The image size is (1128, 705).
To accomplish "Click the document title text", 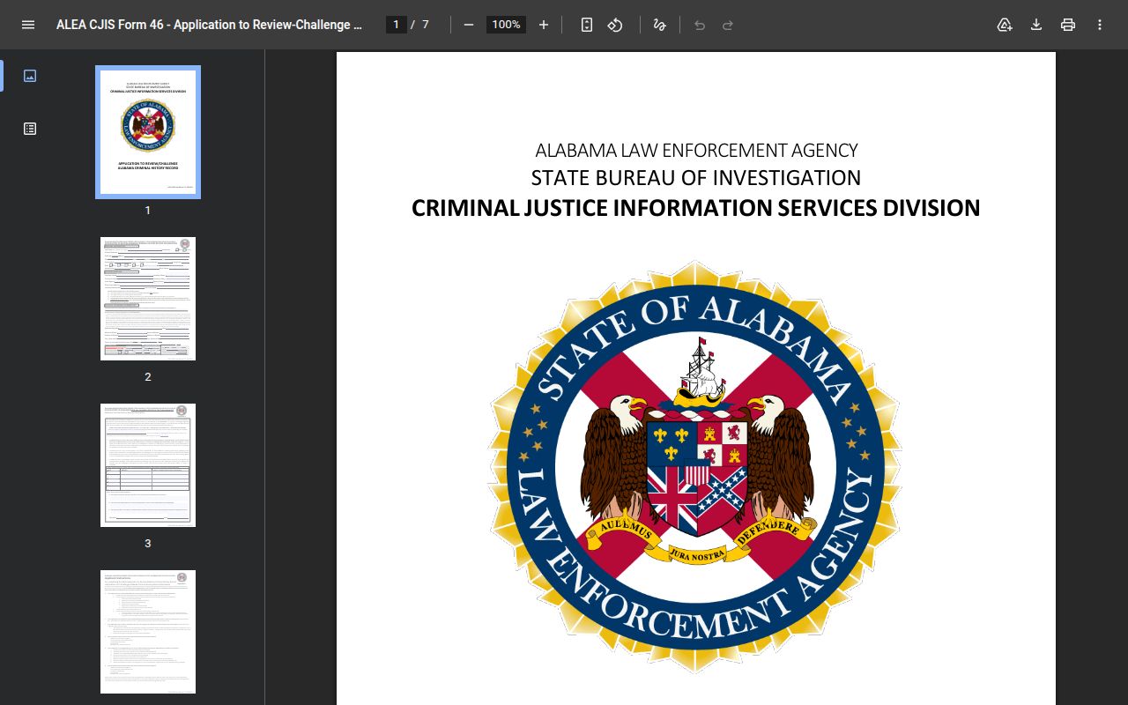I will tap(210, 25).
